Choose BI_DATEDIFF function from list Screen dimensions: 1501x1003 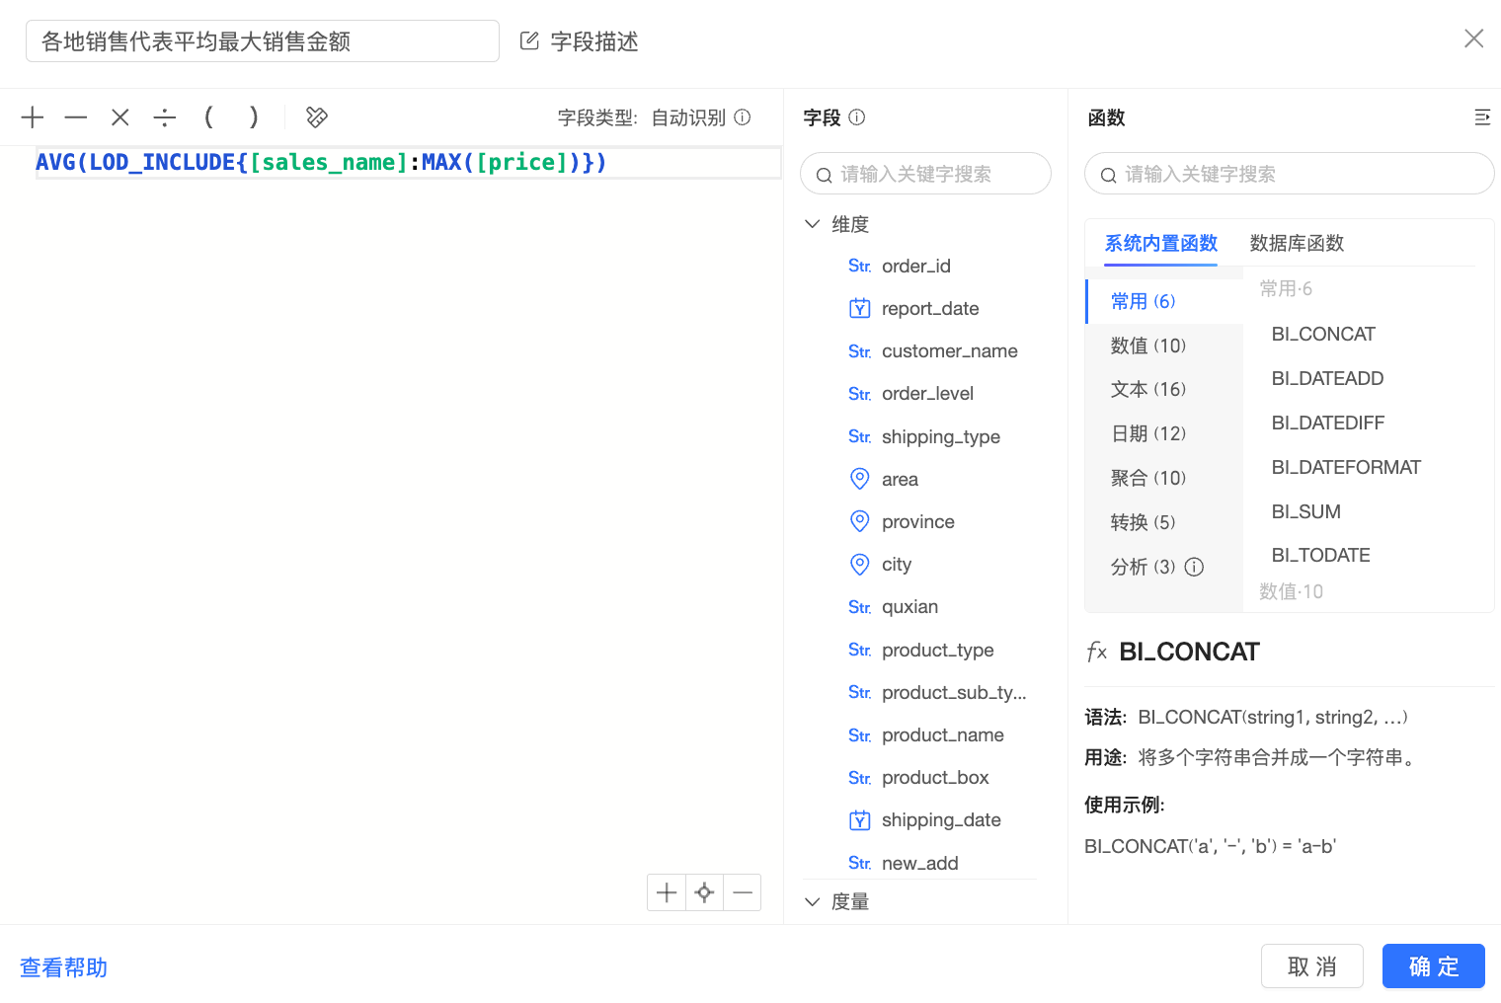(x=1328, y=423)
